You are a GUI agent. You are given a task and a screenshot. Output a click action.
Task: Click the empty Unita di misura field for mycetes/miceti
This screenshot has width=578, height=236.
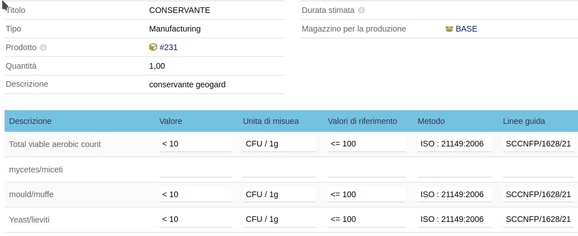280,170
